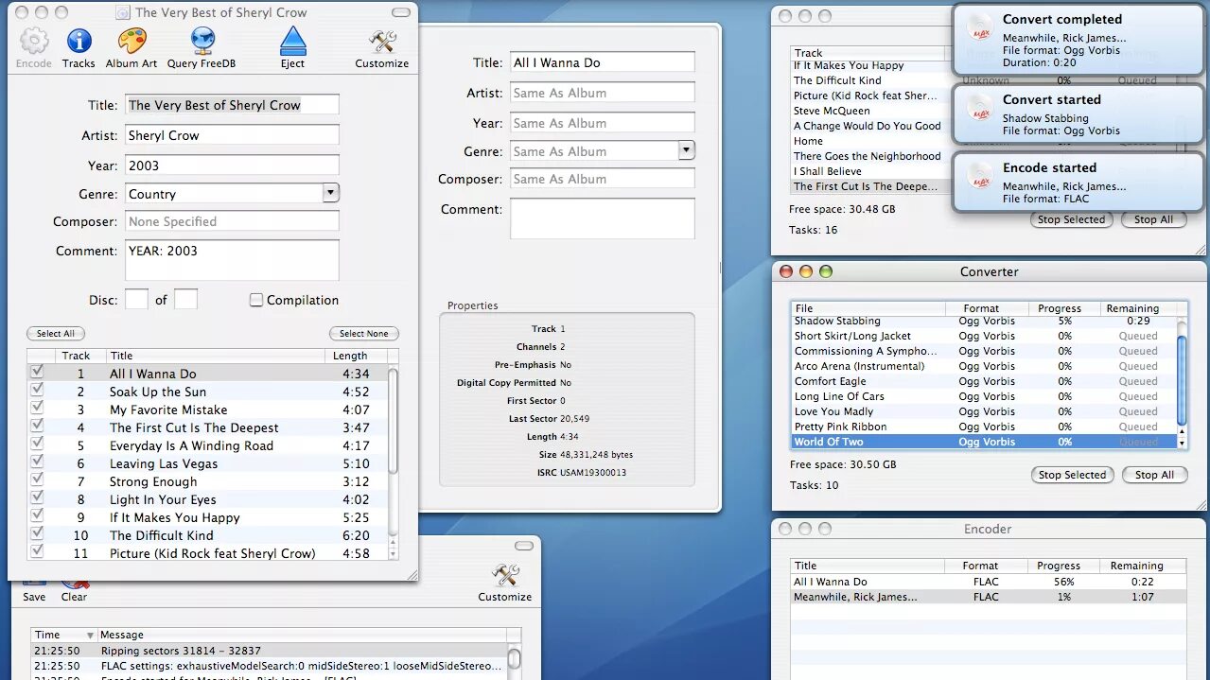Click the album Title input field
Viewport: 1210px width, 680px height.
coord(233,105)
